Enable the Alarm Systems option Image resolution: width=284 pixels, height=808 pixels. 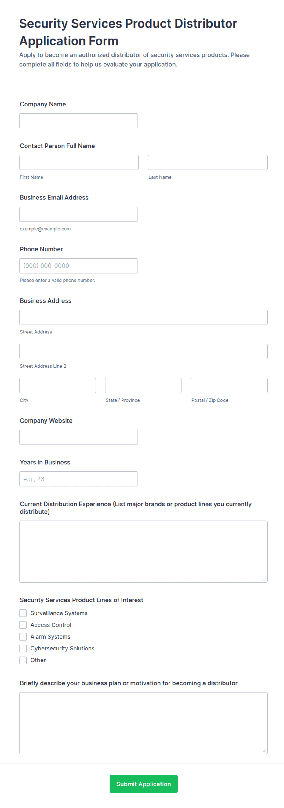point(23,636)
